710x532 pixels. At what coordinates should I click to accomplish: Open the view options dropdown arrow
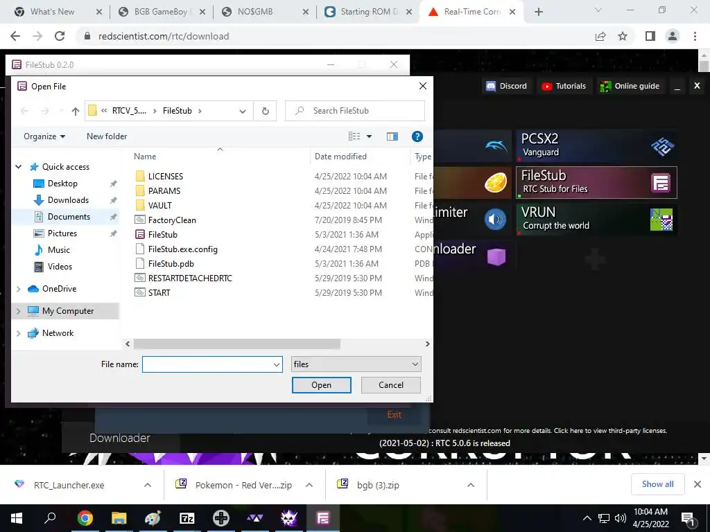369,136
